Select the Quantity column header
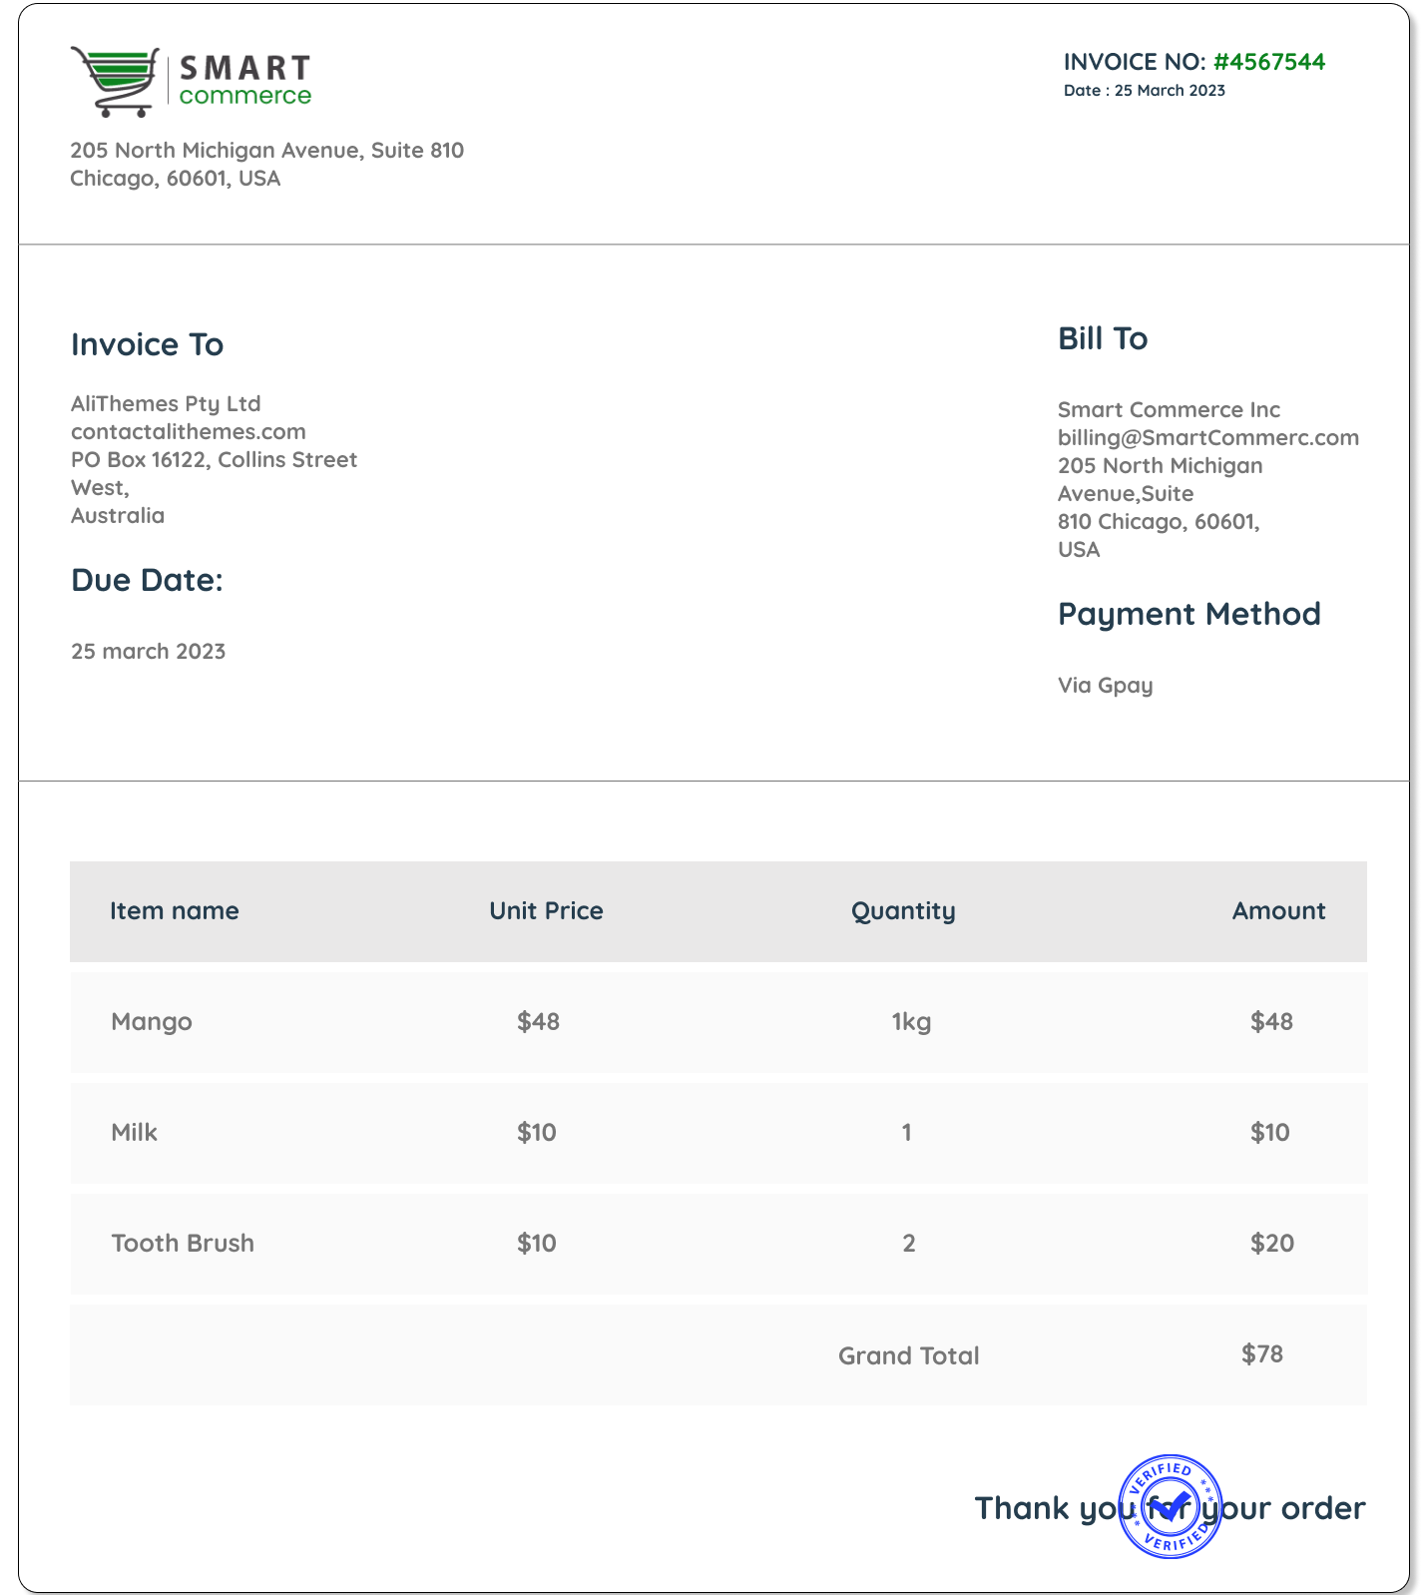Screen dimensions: 1426x1595 pos(903,910)
